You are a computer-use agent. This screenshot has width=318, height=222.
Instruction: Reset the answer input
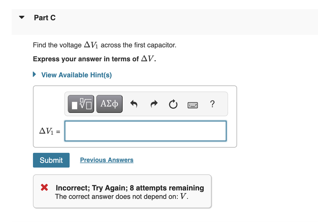tap(173, 104)
